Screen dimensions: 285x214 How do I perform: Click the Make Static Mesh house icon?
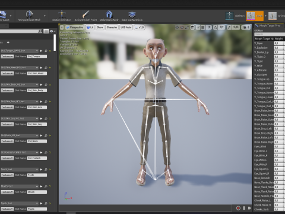(x=109, y=14)
